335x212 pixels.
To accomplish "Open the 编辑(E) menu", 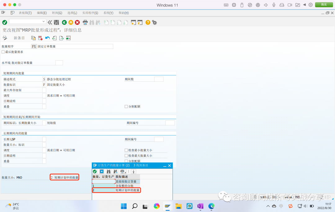I will (42, 13).
